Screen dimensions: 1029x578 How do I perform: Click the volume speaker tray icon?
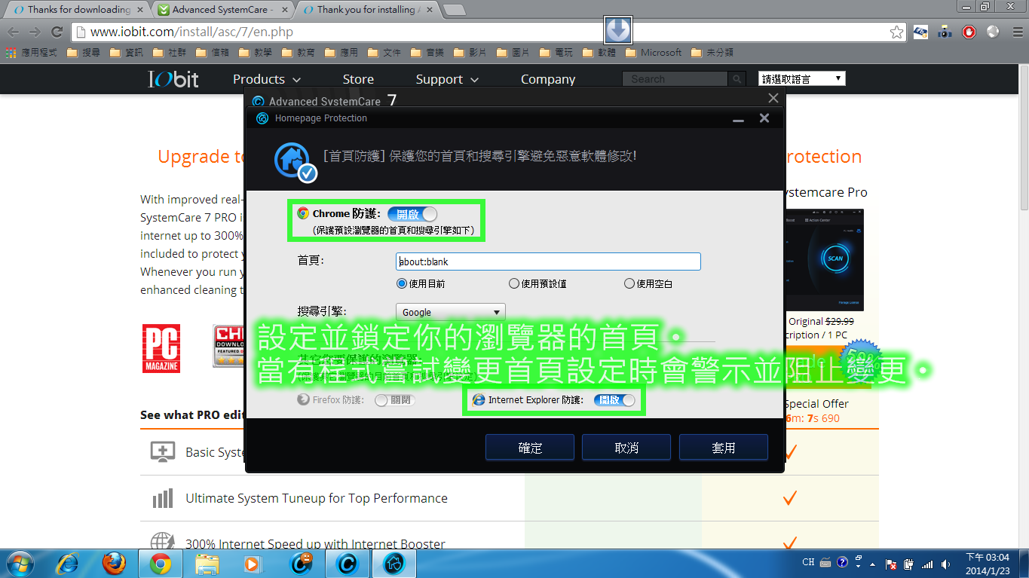[x=947, y=563]
